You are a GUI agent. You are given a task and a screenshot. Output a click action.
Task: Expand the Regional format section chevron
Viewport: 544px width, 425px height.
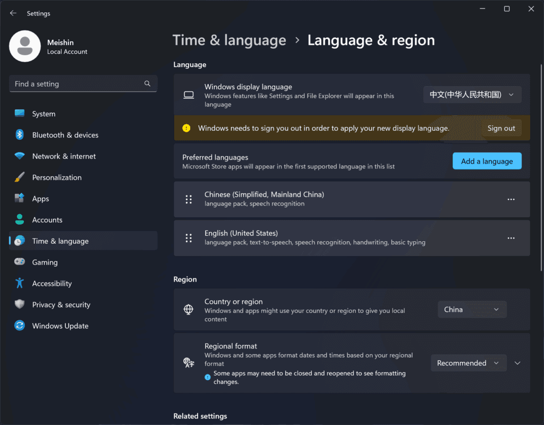tap(517, 363)
